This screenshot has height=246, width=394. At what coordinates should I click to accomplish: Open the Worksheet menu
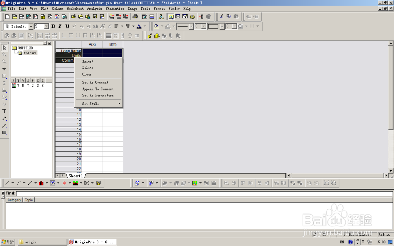(75, 9)
